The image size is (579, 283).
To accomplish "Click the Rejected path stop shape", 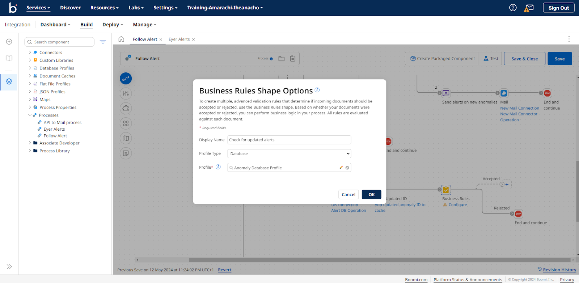I will click(x=518, y=214).
